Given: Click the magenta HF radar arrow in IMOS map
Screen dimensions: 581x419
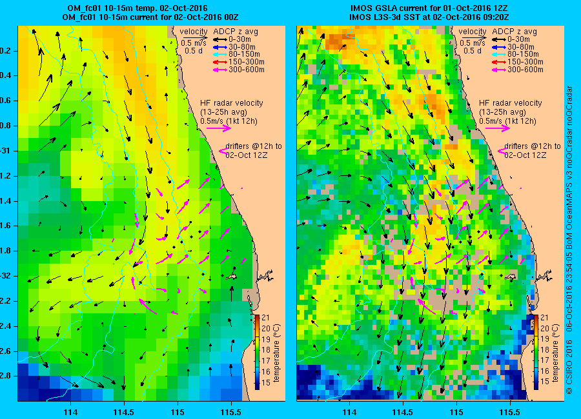Looking at the screenshot, I should pos(498,128).
